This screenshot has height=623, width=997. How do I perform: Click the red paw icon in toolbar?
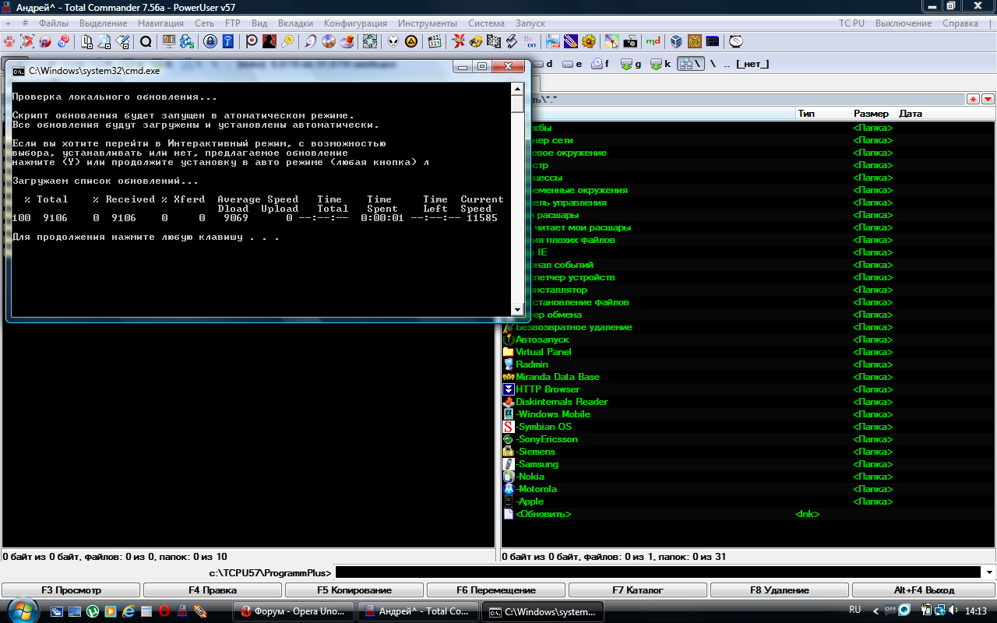(9, 41)
